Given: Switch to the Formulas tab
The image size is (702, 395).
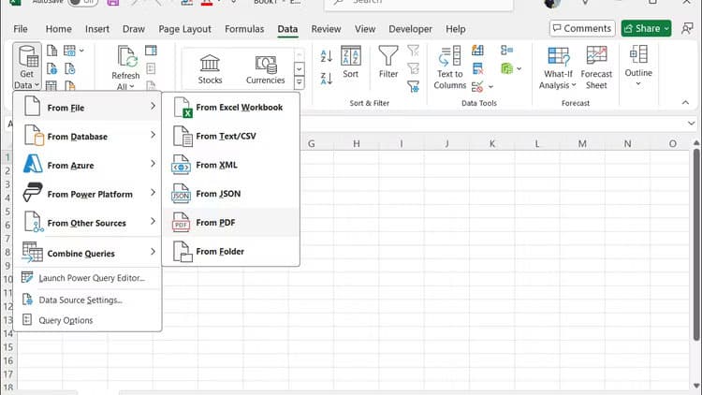Looking at the screenshot, I should pyautogui.click(x=243, y=29).
